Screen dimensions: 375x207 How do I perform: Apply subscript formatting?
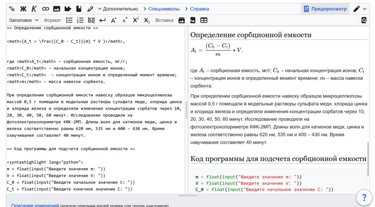coord(147,20)
